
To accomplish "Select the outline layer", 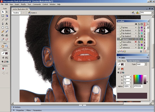I will coord(125,45).
